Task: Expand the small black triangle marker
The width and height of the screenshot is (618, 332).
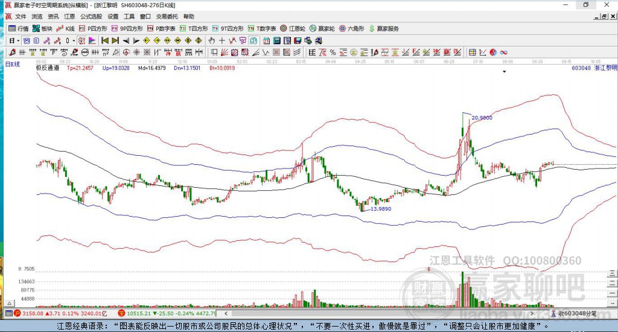Action: (x=504, y=72)
